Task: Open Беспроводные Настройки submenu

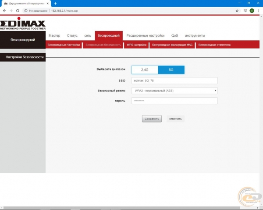Action: tap(64, 45)
